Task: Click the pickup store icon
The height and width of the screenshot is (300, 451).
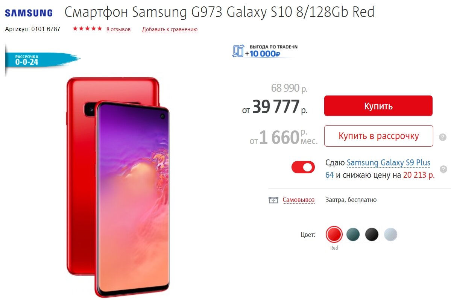Action: tap(273, 200)
